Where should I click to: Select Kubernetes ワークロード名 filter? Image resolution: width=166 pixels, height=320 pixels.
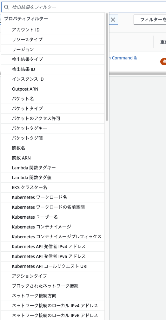53,197
